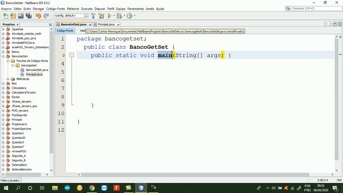Open profile options dropdown arrow
Viewport: 343px width, 193px height.
click(x=135, y=16)
